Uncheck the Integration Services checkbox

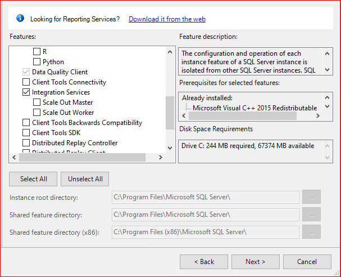coord(26,92)
